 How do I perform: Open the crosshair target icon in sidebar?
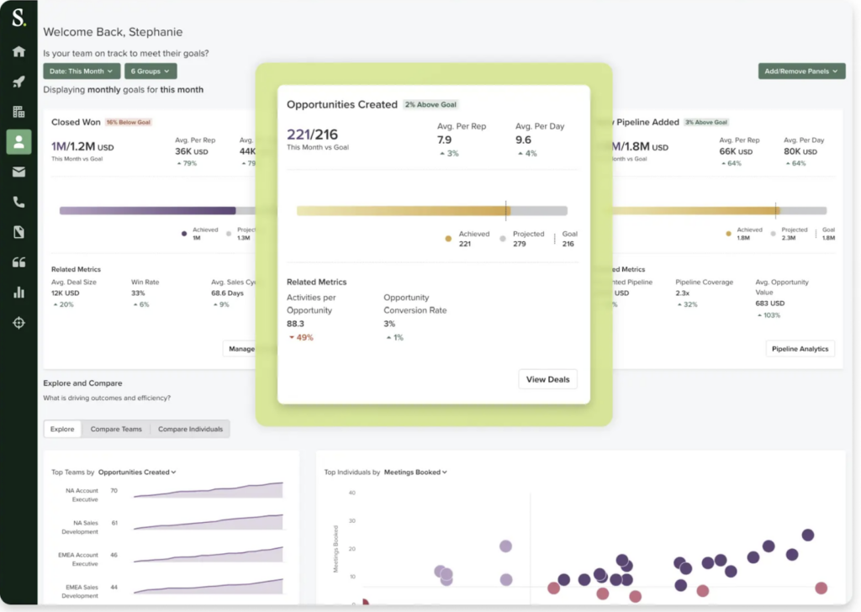pos(18,323)
